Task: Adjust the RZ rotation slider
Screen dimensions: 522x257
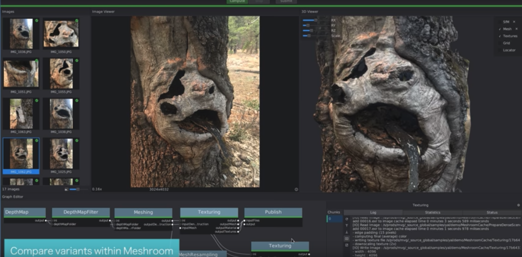Action: (316, 30)
